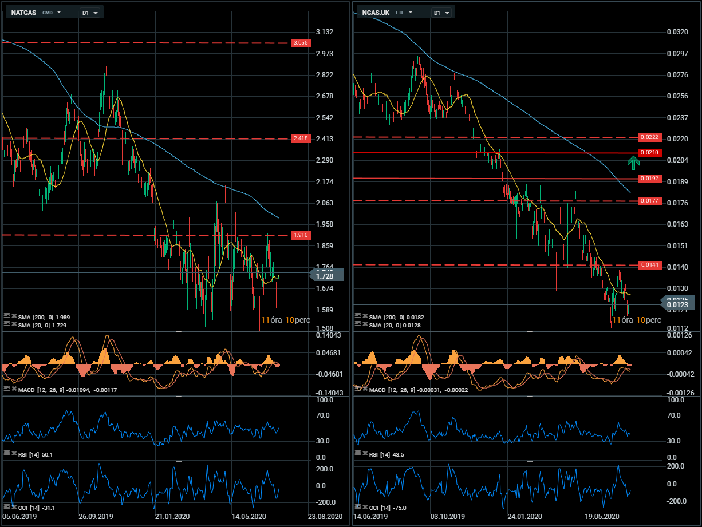702x527 pixels.
Task: Open MACD settings on NGAS.UK chart
Action: (x=357, y=389)
